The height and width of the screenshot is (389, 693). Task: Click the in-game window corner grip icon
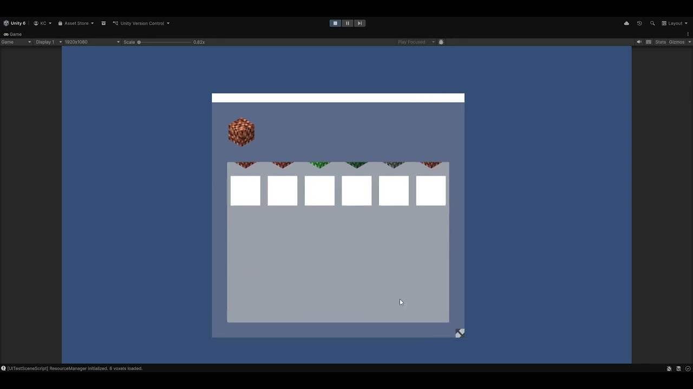(460, 333)
